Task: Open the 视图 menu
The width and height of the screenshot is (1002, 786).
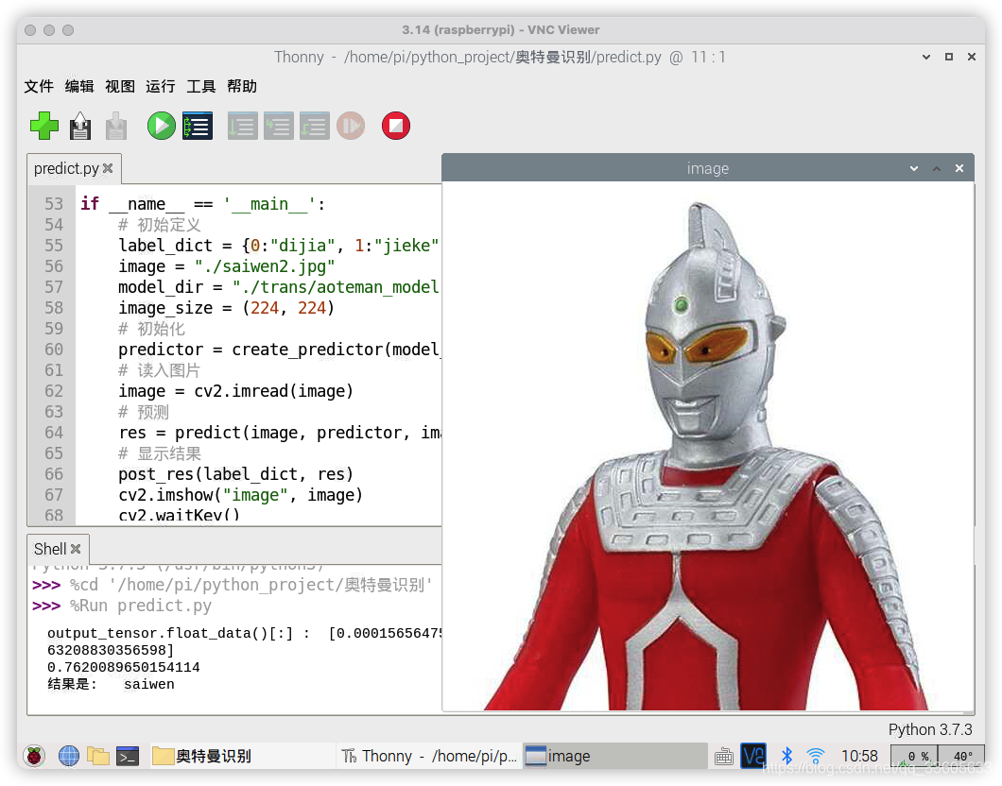Action: (x=120, y=86)
